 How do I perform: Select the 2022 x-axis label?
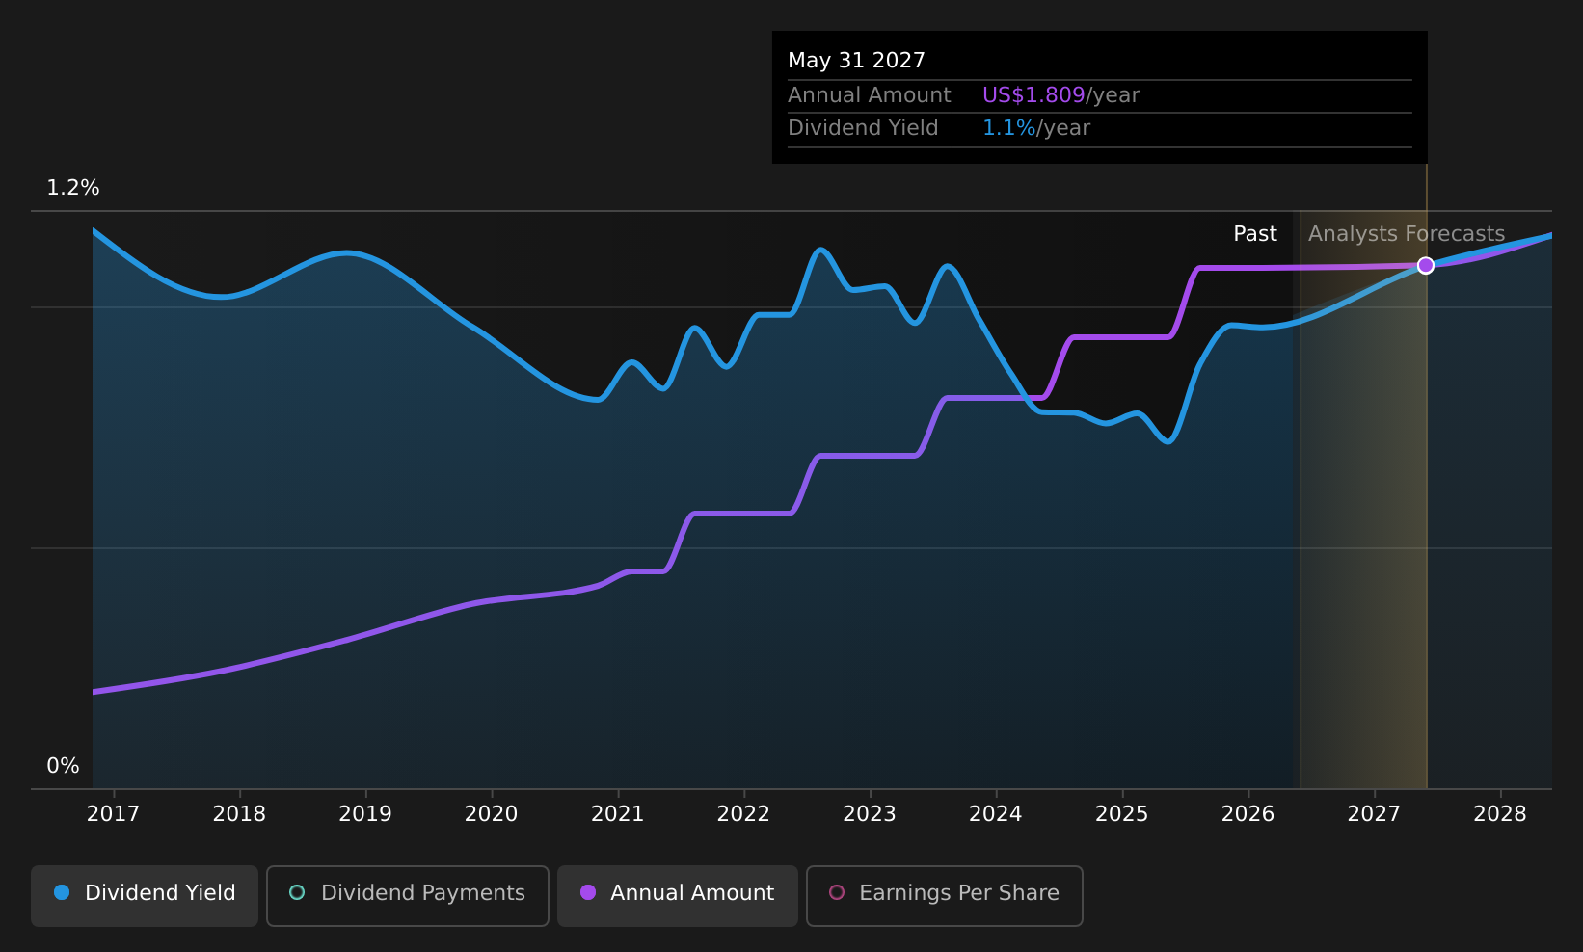[x=743, y=814]
